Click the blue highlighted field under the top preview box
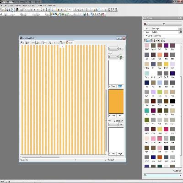Screen dimensions: 183x183 point(120,86)
